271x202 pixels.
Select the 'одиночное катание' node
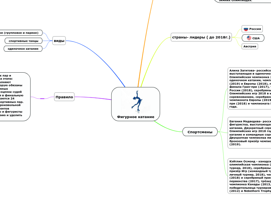[x=23, y=49]
